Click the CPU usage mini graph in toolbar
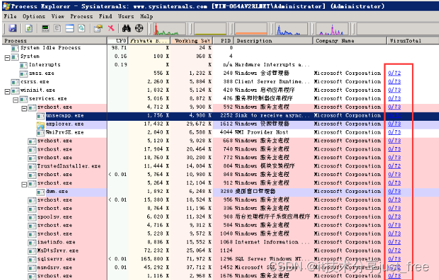The width and height of the screenshot is (439, 280). coord(170,29)
